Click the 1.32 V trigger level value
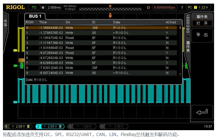Viewport: 218px width, 140px height. point(203,8)
